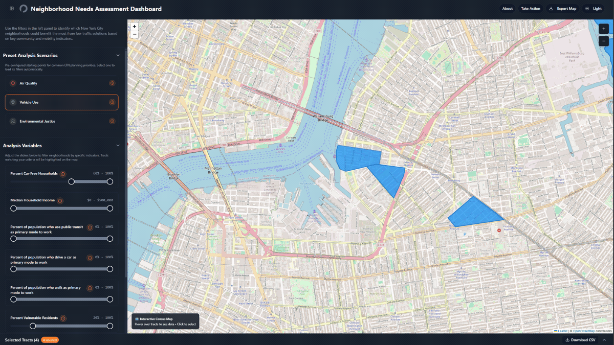Zoom in with the white Leaflet plus button
The image size is (614, 345).
click(x=135, y=27)
